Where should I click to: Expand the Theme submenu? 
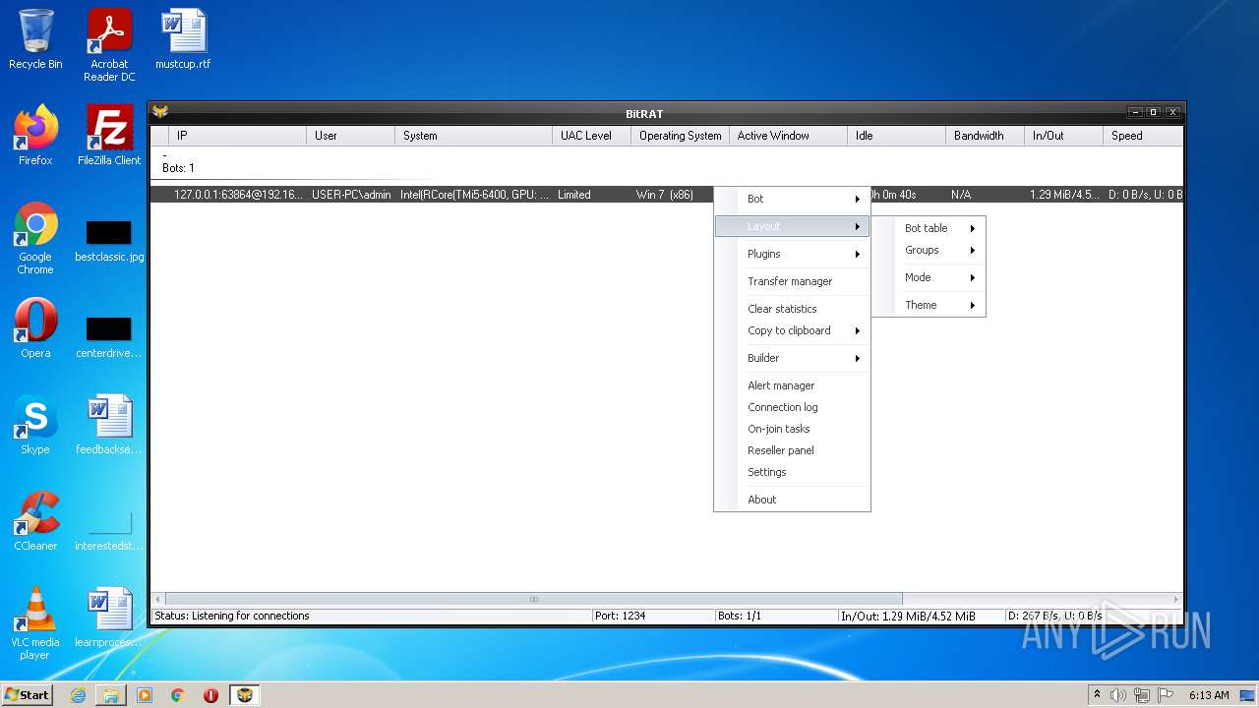coord(929,305)
